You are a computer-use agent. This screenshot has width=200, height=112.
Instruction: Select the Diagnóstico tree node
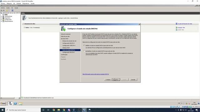[x=7, y=18]
